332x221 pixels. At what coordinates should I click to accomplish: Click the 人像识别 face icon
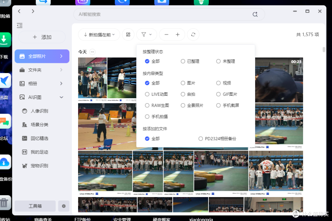pos(25,111)
